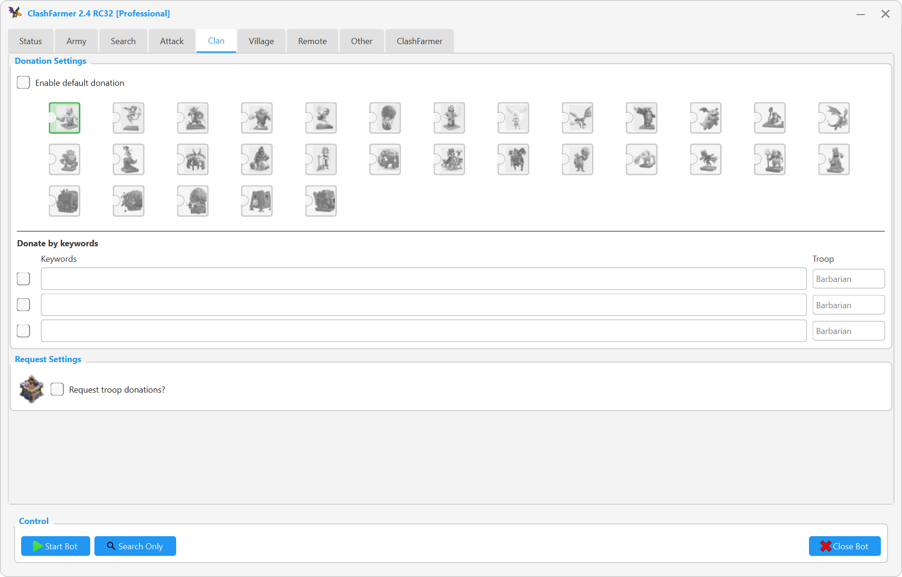Image resolution: width=902 pixels, height=577 pixels.
Task: Select the Giant troop icon
Action: [257, 118]
